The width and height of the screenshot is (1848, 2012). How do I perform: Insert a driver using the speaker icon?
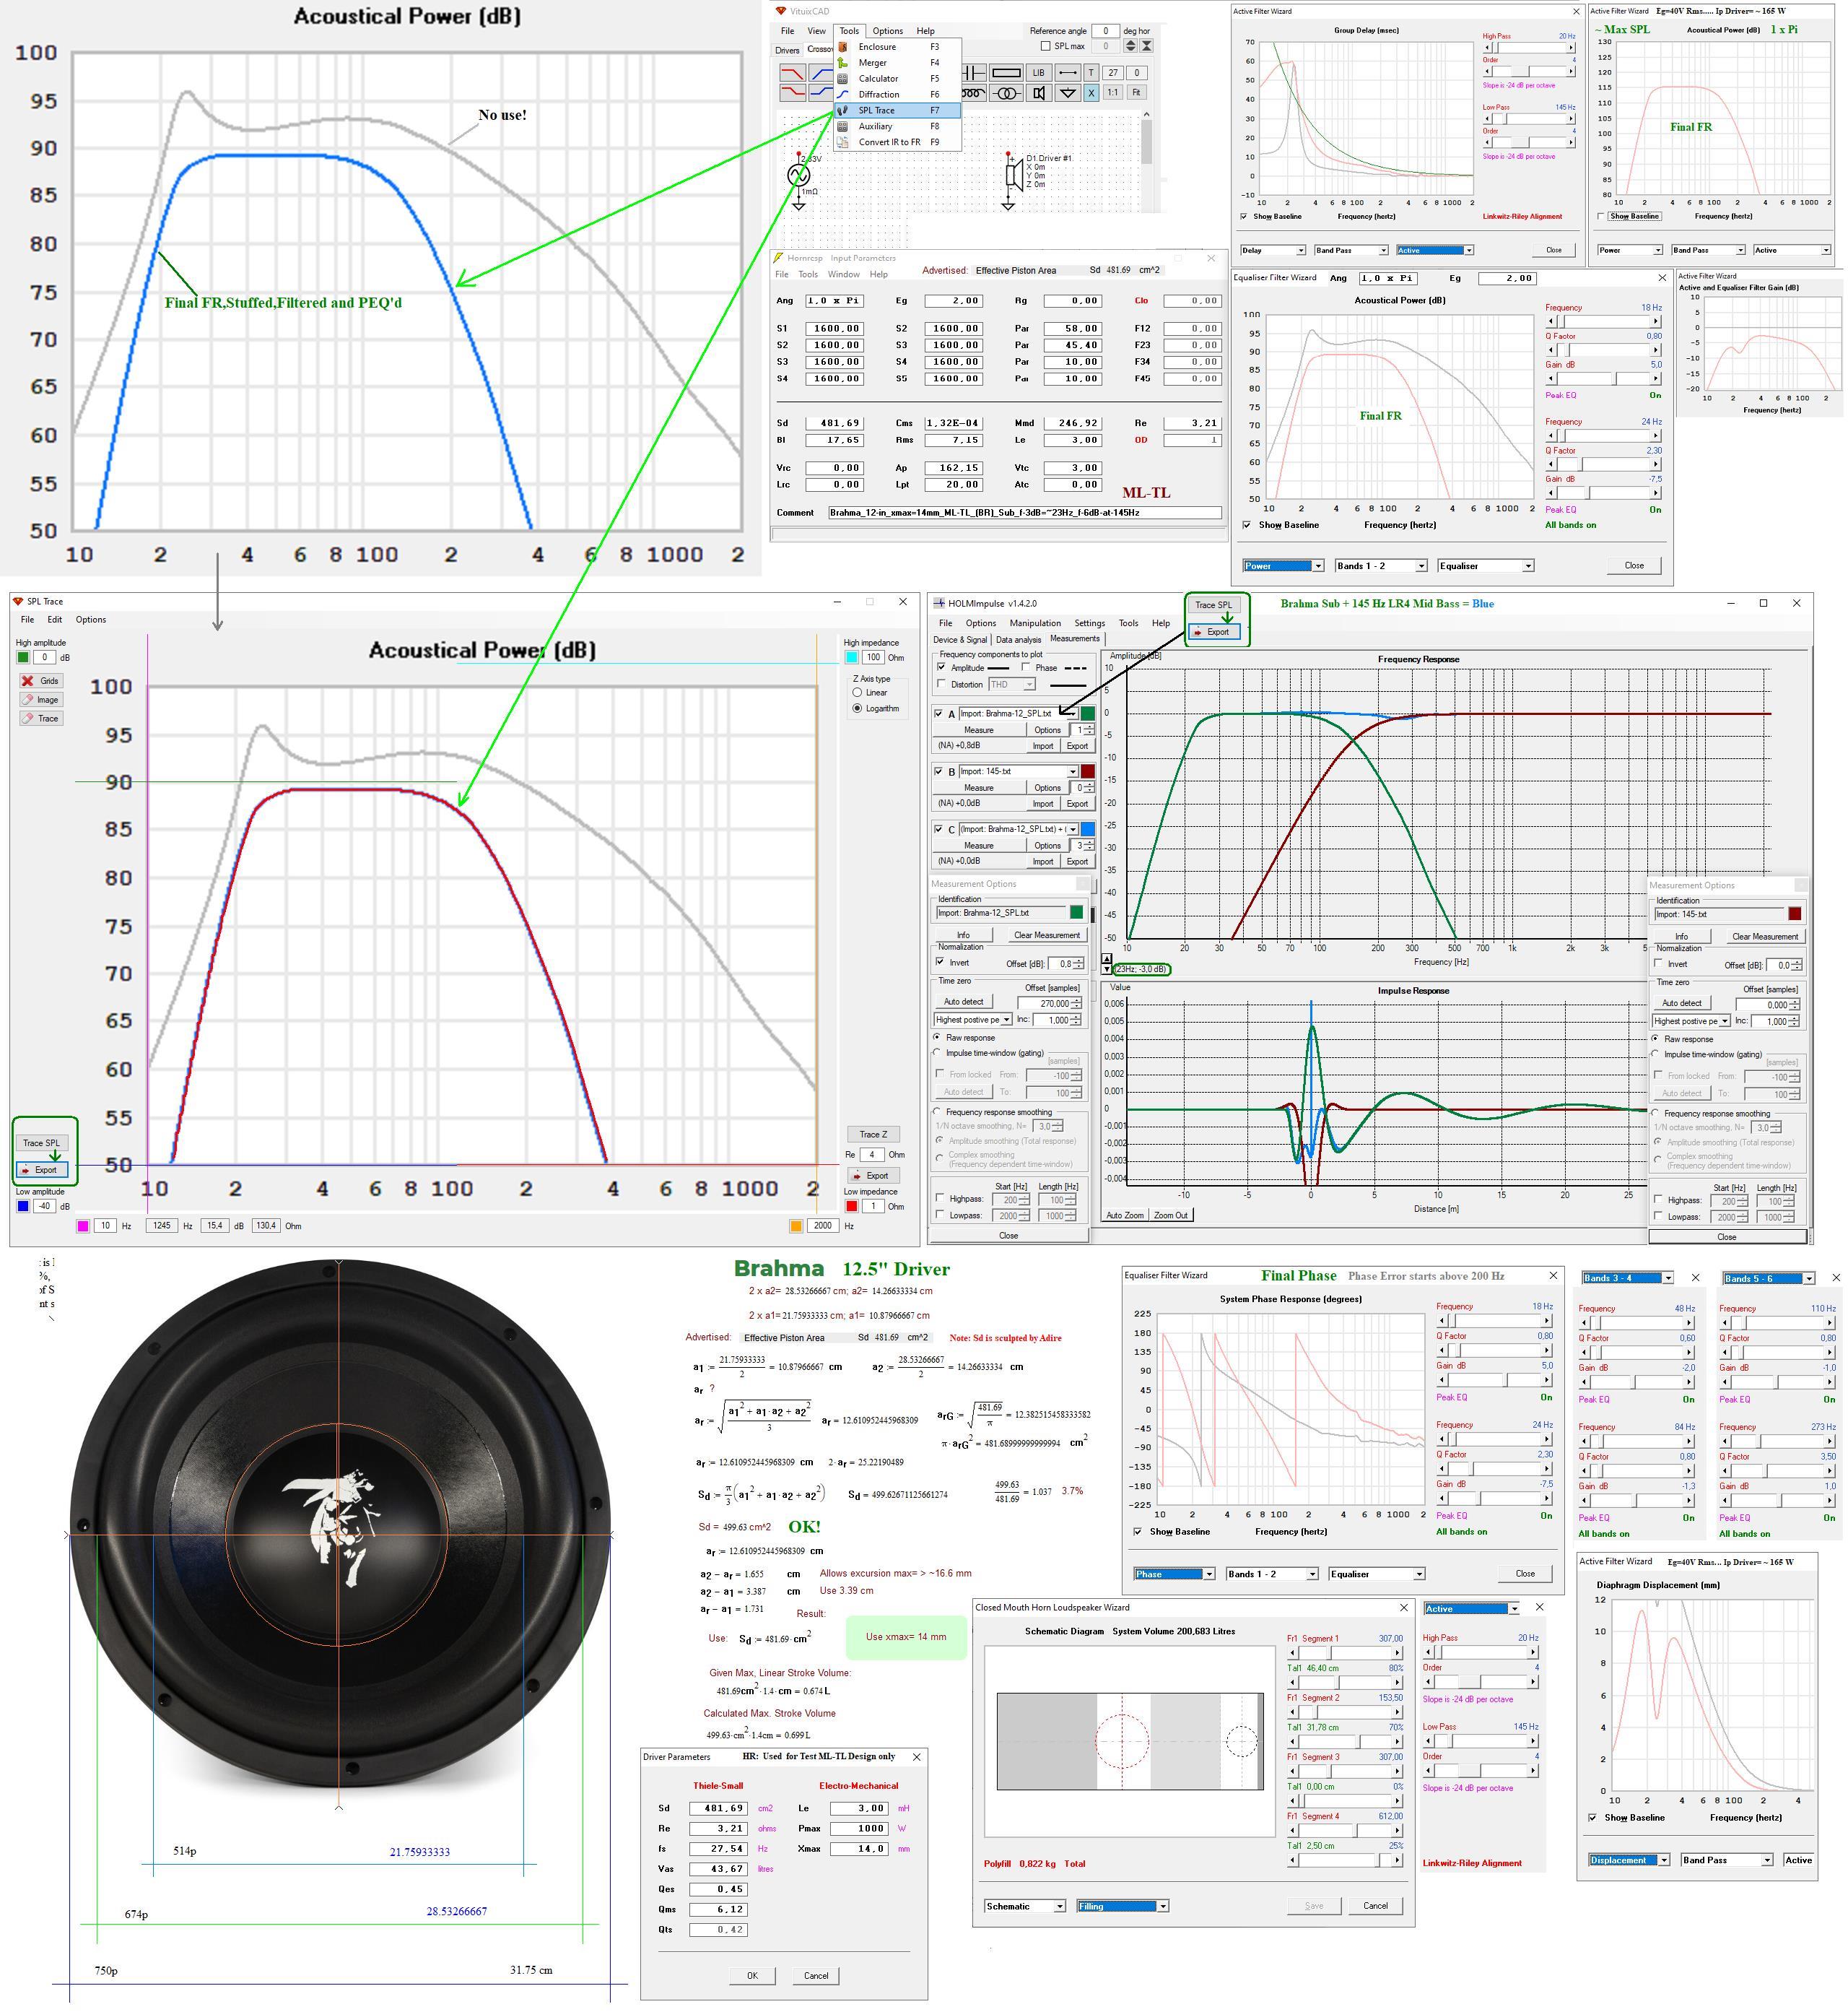(1039, 93)
